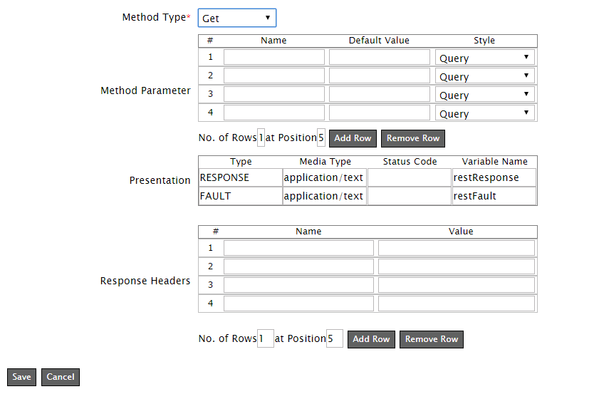Click Name field in Response Headers row 4
599x399 pixels.
click(298, 304)
